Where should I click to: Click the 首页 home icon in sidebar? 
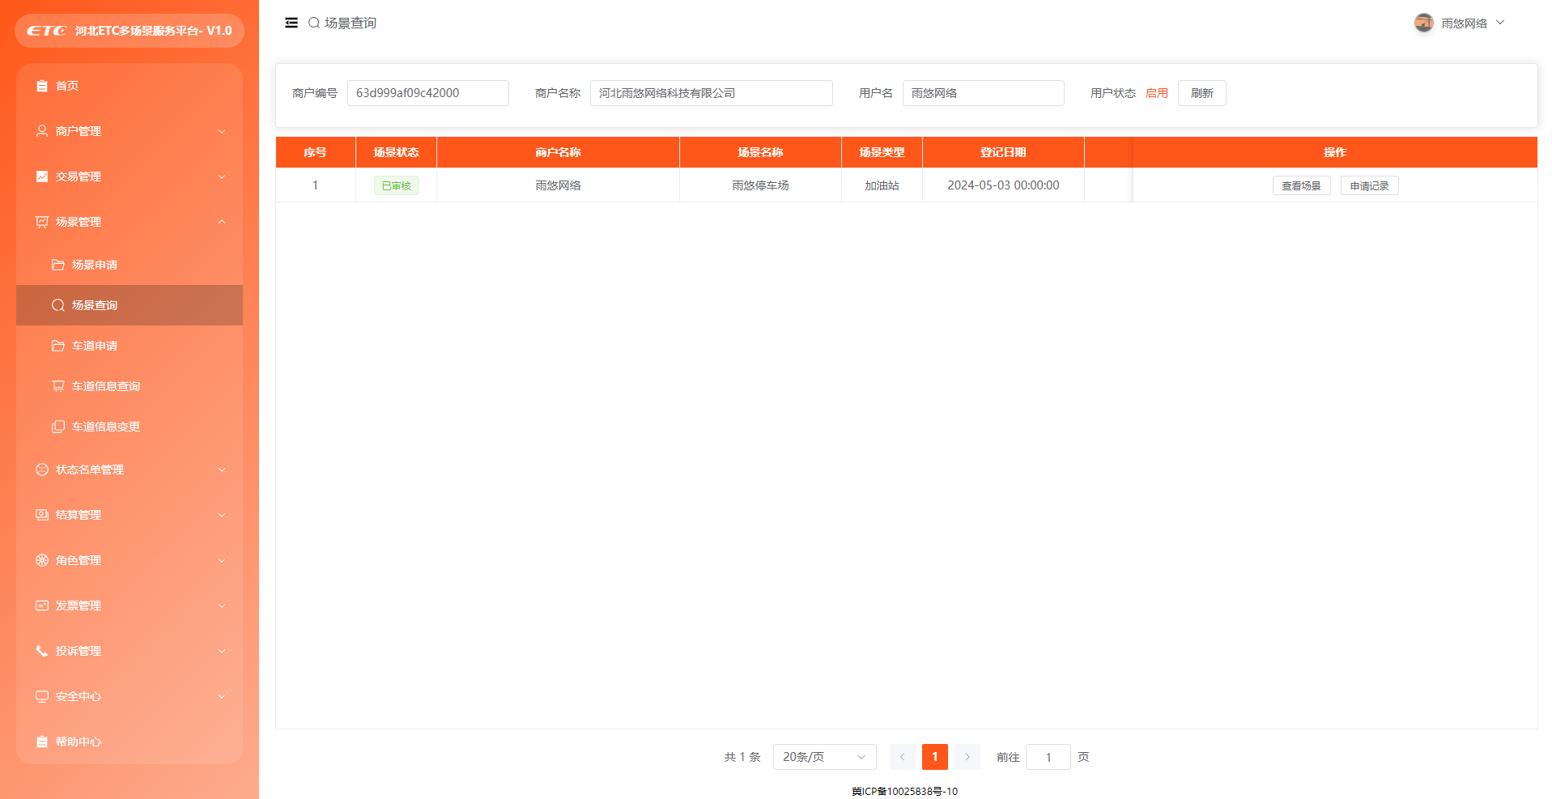coord(42,86)
